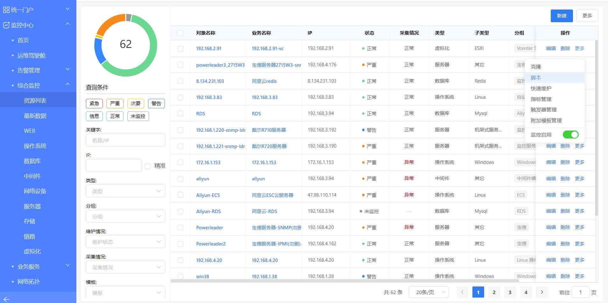The image size is (608, 303).
Task: Open the 模板 dropdown filter
Action: (x=126, y=293)
